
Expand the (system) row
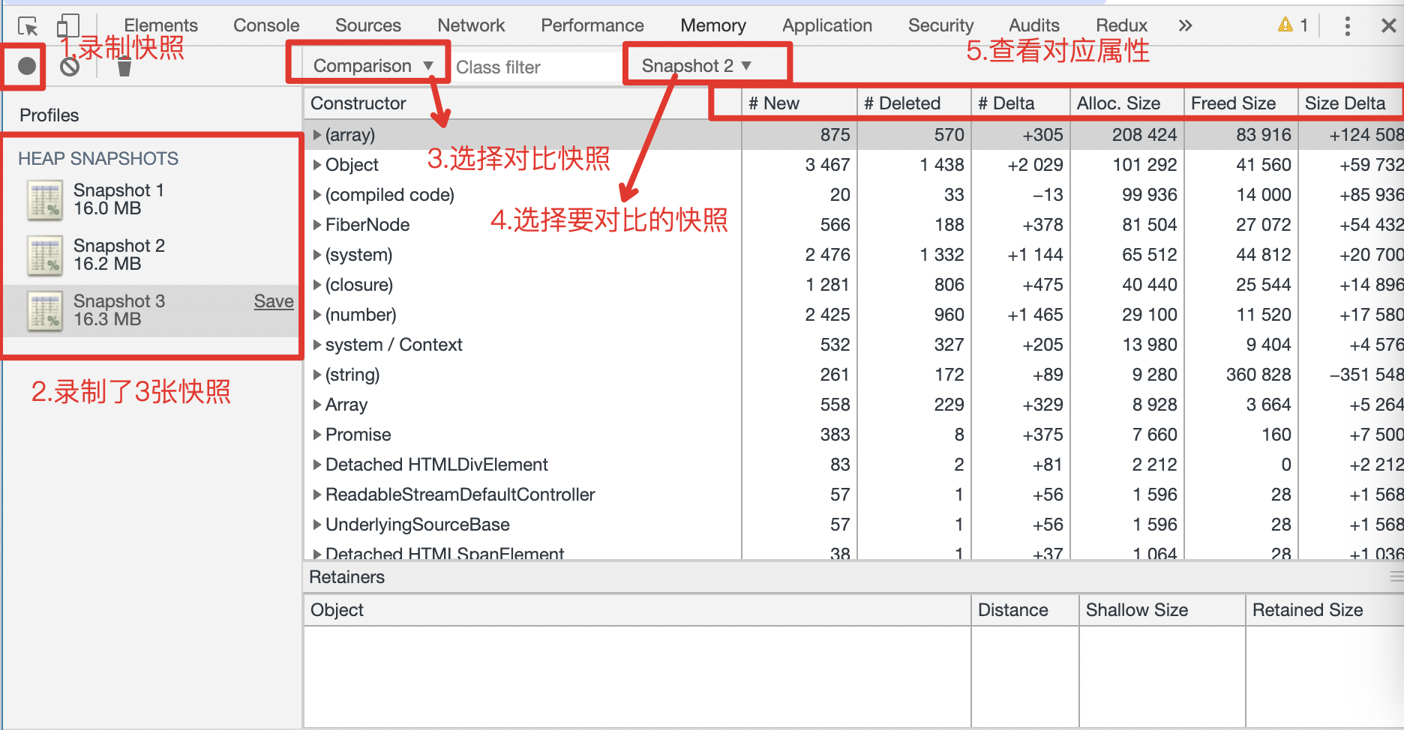tap(317, 255)
